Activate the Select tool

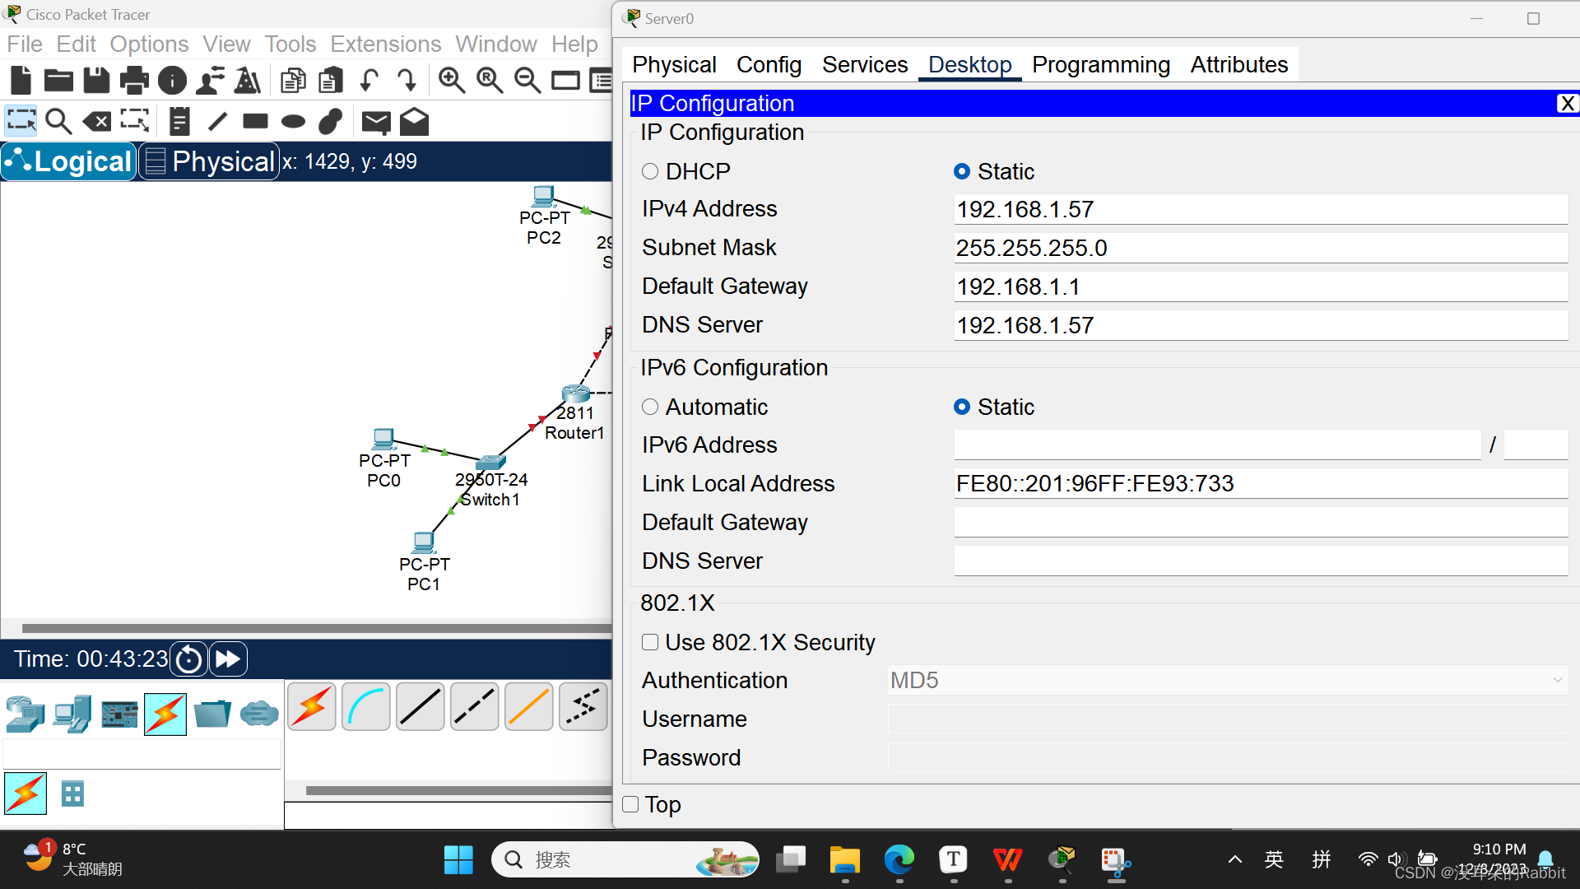click(21, 121)
